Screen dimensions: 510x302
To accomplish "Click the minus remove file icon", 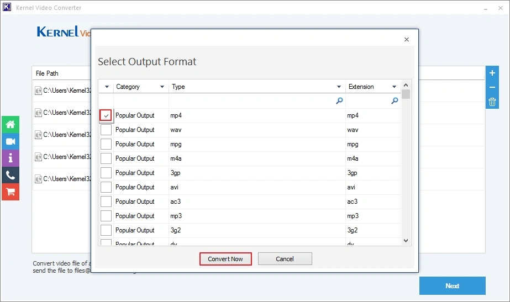I will 492,87.
